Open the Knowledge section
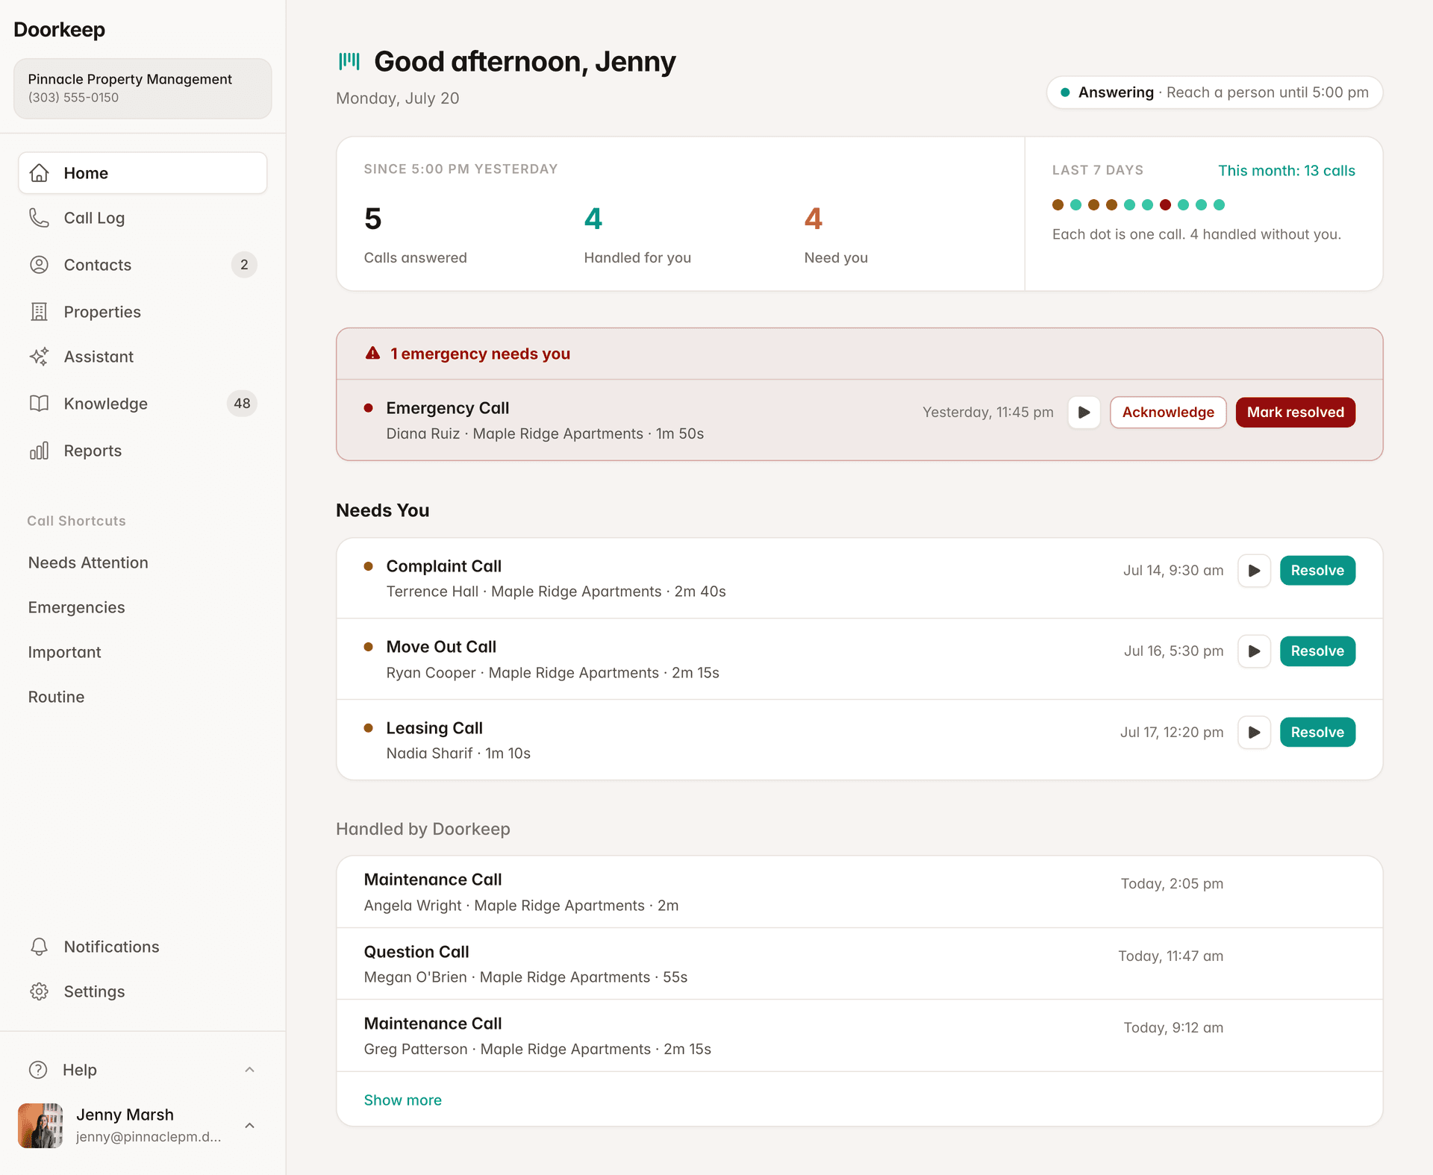 coord(143,404)
